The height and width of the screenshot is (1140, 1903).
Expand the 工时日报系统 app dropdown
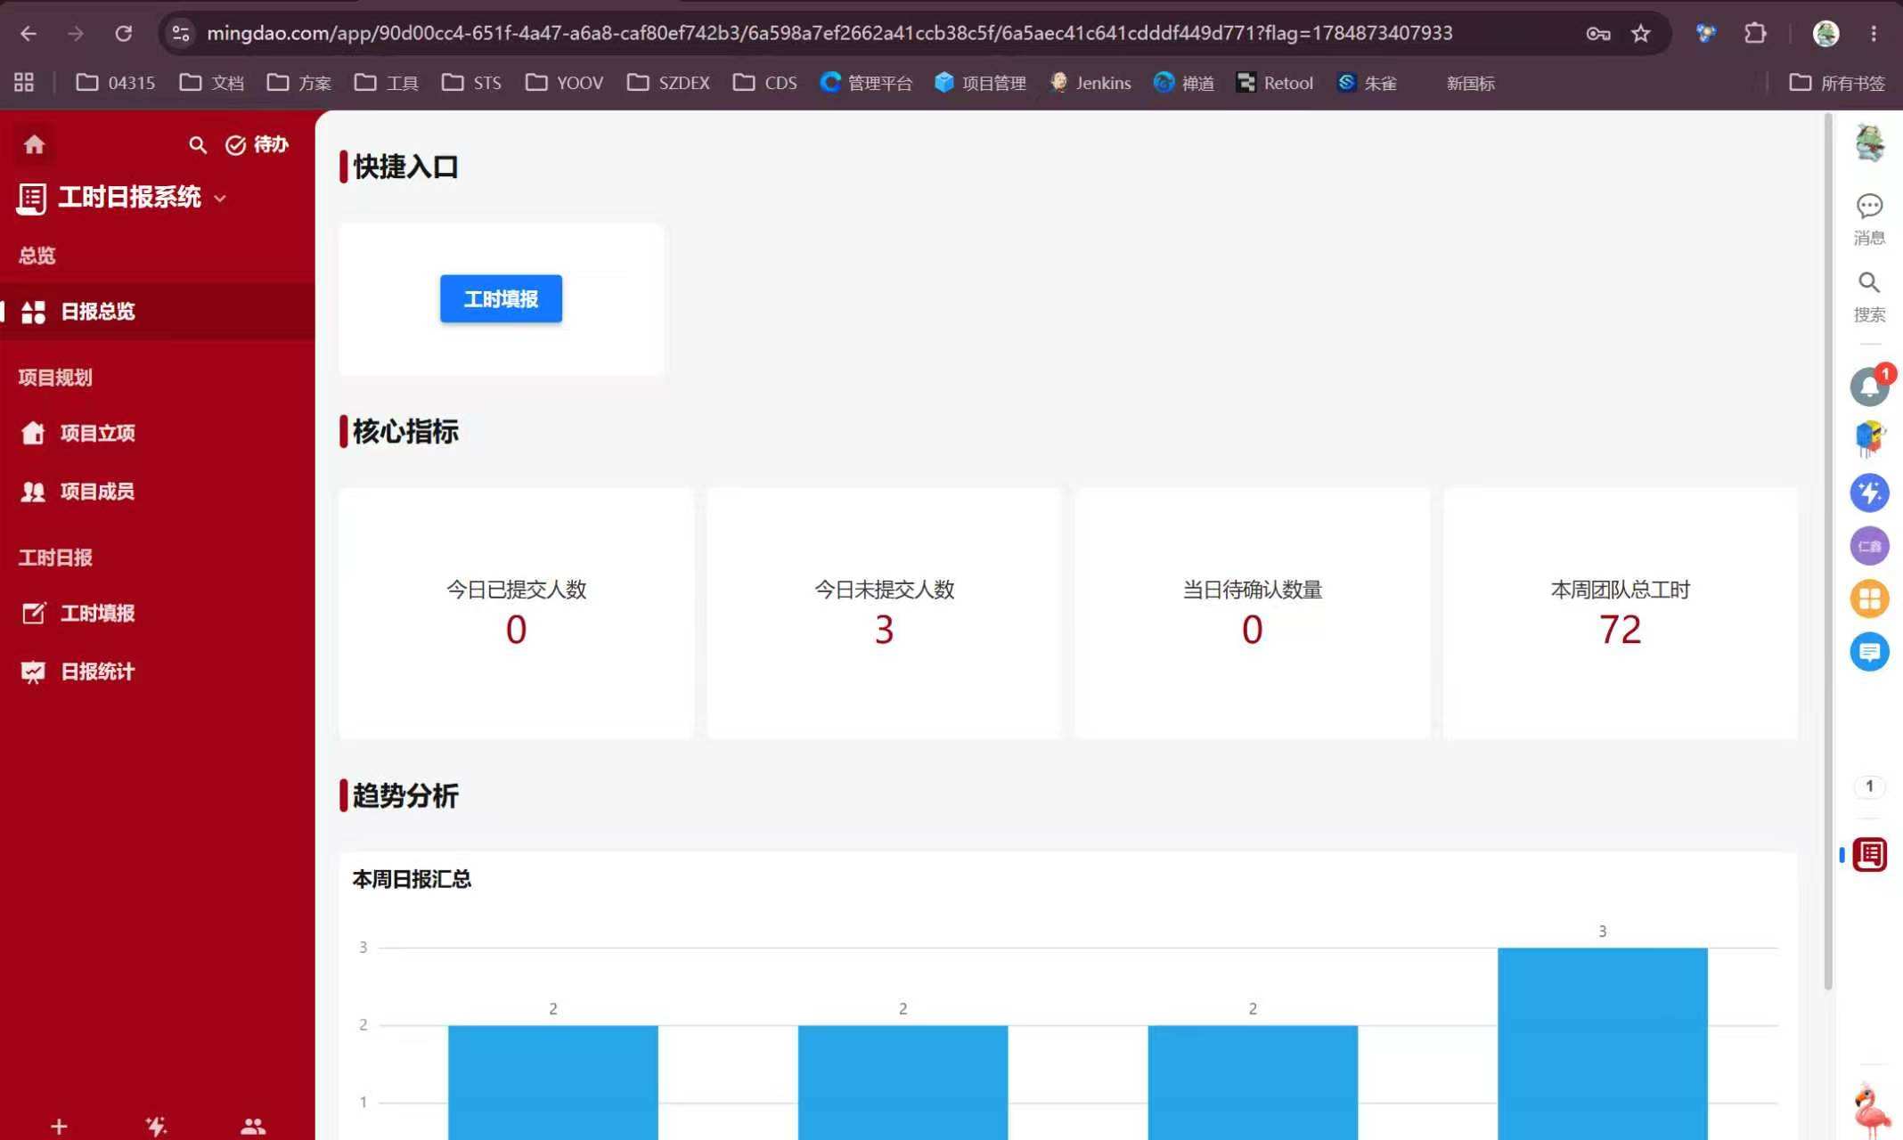(x=220, y=199)
